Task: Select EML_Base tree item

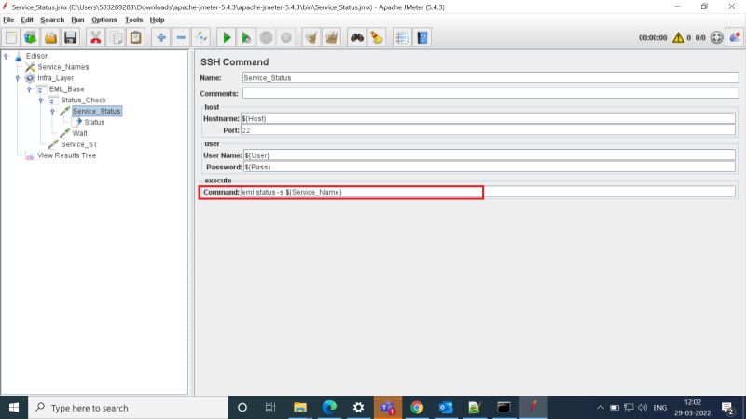Action: [x=66, y=89]
